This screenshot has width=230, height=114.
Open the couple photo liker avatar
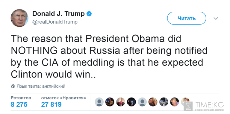153,102
